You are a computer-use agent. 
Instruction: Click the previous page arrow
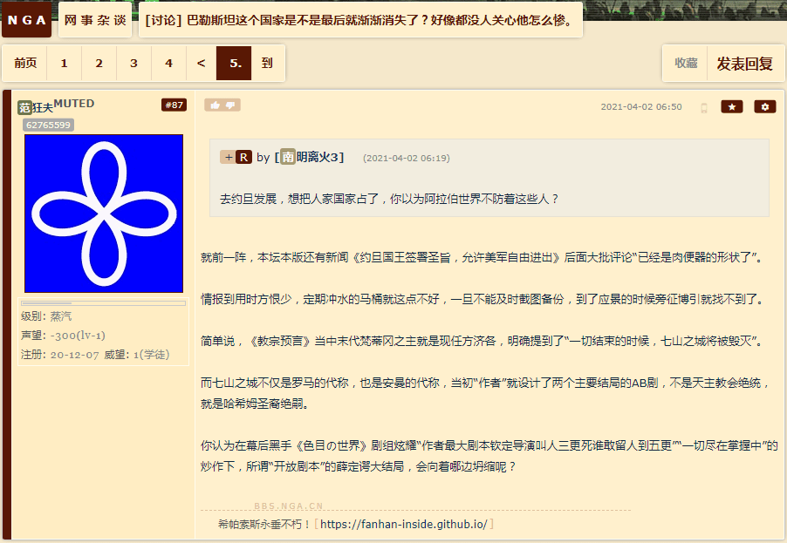point(201,63)
